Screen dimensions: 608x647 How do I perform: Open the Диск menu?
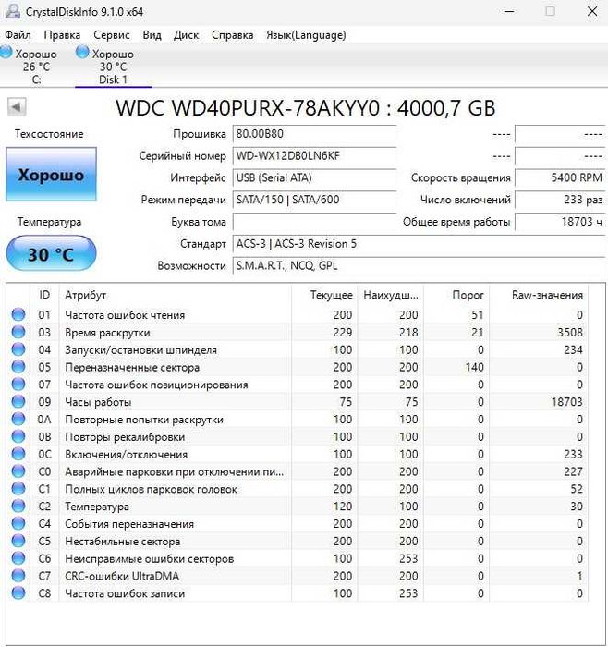[186, 35]
